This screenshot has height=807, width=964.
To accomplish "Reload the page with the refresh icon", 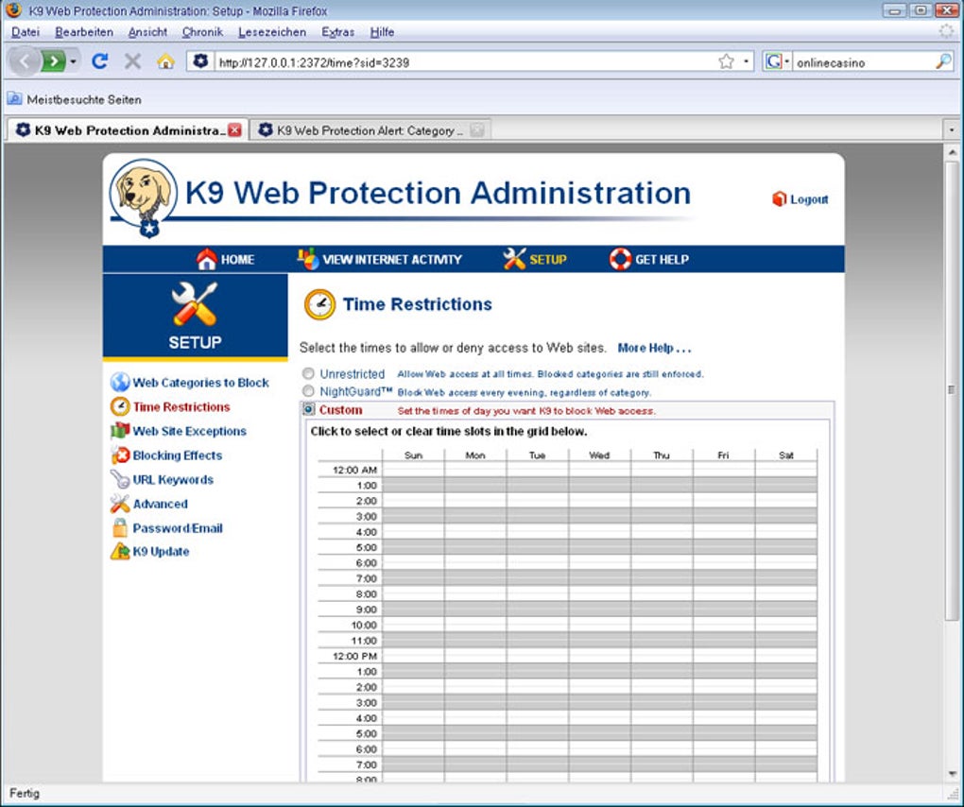I will 99,60.
